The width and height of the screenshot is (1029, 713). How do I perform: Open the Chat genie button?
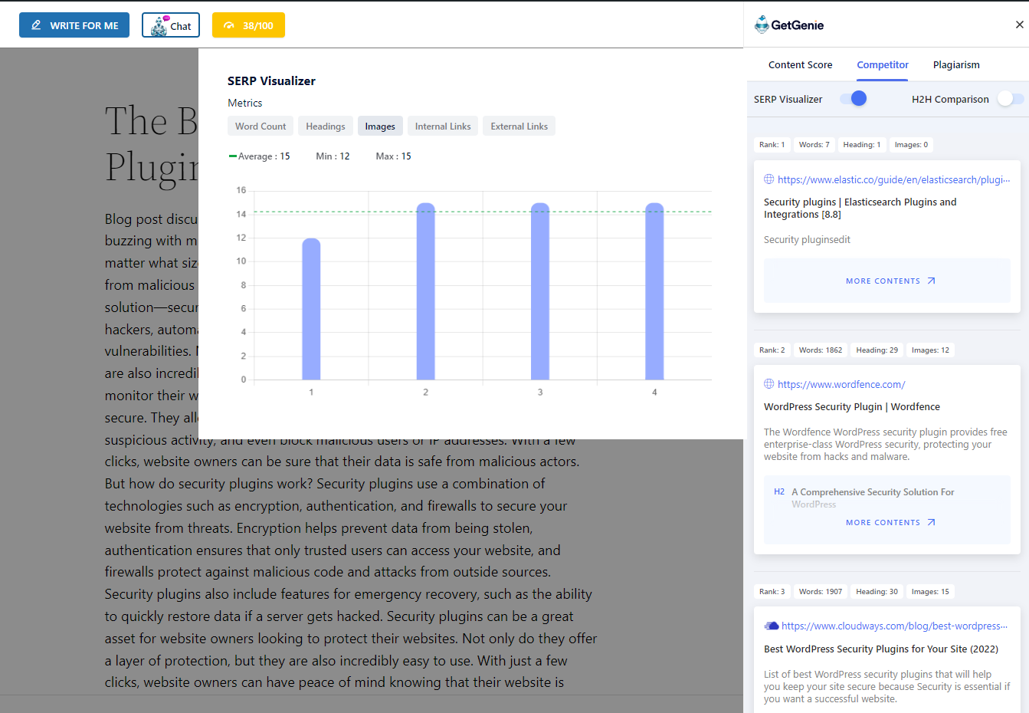coord(171,25)
